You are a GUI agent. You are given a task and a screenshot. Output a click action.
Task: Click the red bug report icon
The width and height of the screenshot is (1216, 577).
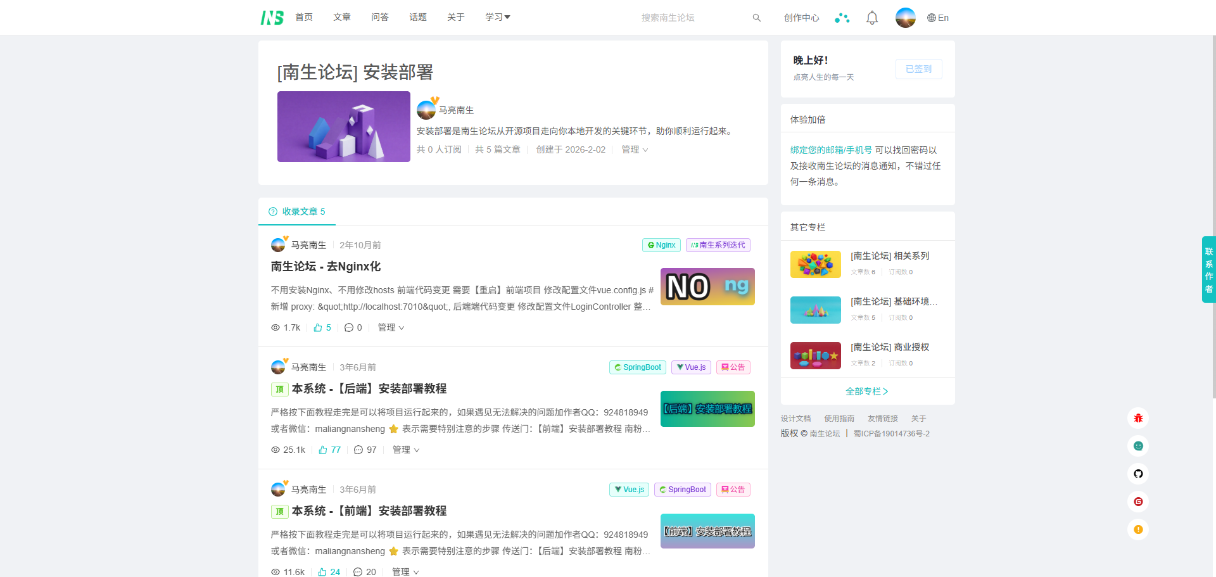(1138, 418)
